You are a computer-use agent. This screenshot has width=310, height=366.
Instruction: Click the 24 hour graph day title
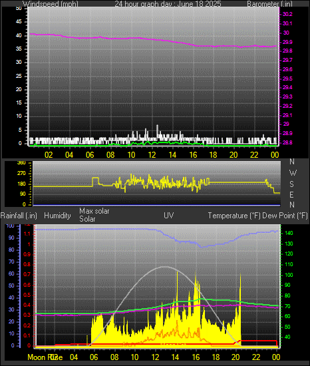click(x=168, y=4)
